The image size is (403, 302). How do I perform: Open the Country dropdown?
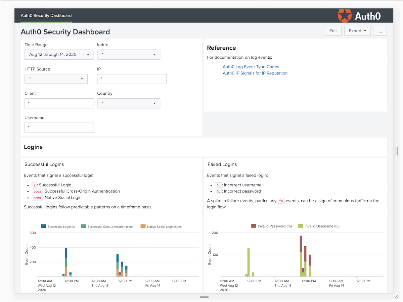pyautogui.click(x=129, y=103)
